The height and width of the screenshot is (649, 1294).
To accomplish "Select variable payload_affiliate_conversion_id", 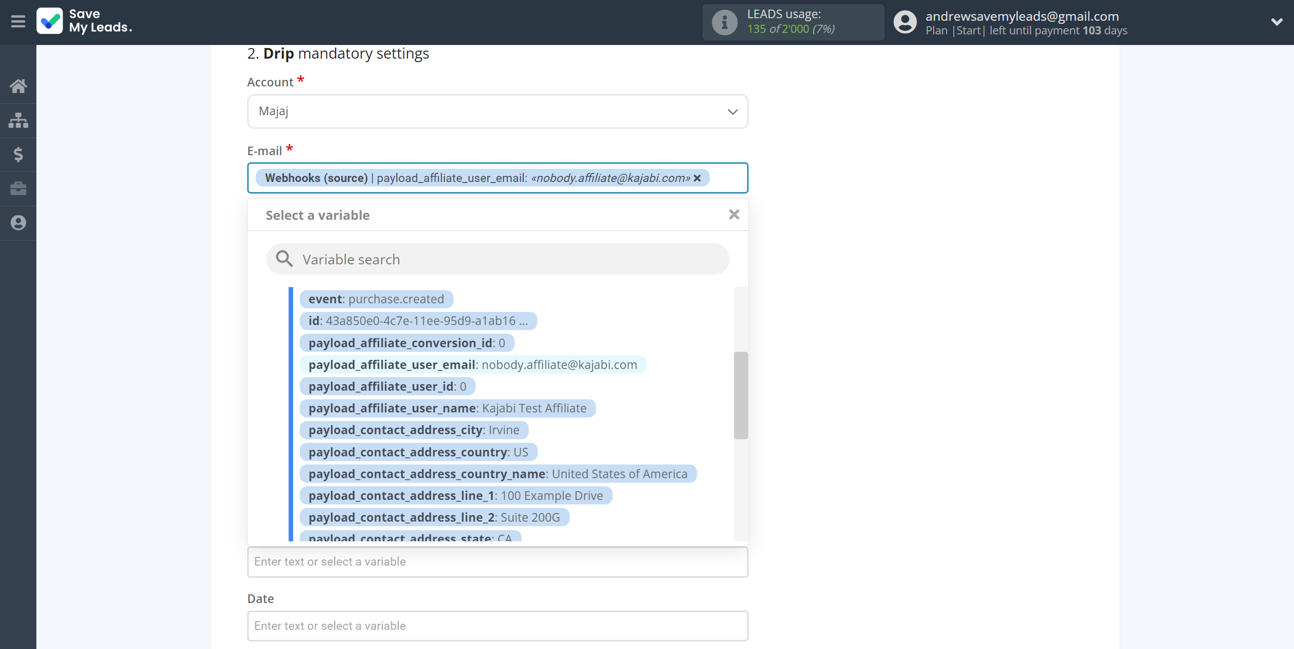I will coord(407,343).
